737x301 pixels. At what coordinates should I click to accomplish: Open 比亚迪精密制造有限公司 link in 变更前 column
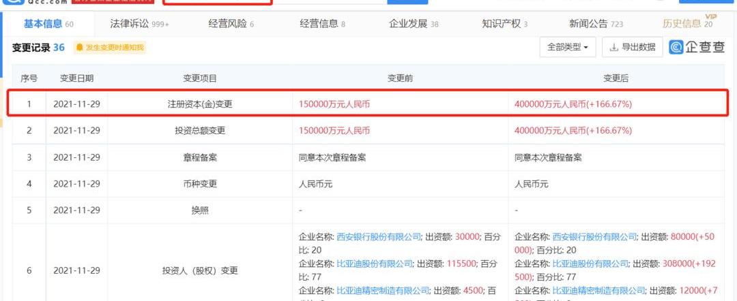(x=383, y=291)
